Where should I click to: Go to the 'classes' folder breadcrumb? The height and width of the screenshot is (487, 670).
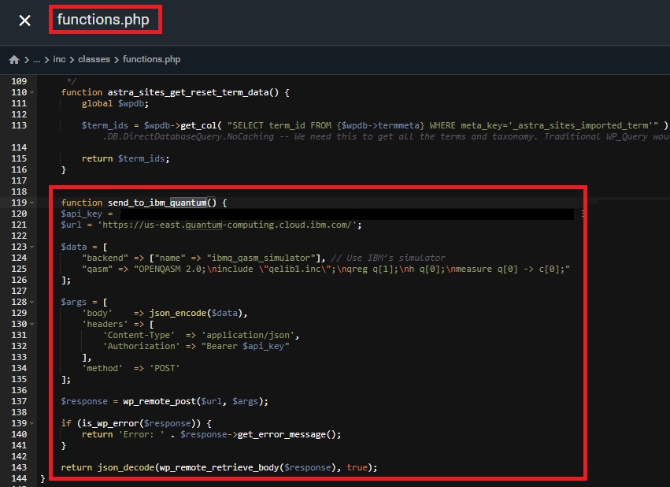[94, 59]
